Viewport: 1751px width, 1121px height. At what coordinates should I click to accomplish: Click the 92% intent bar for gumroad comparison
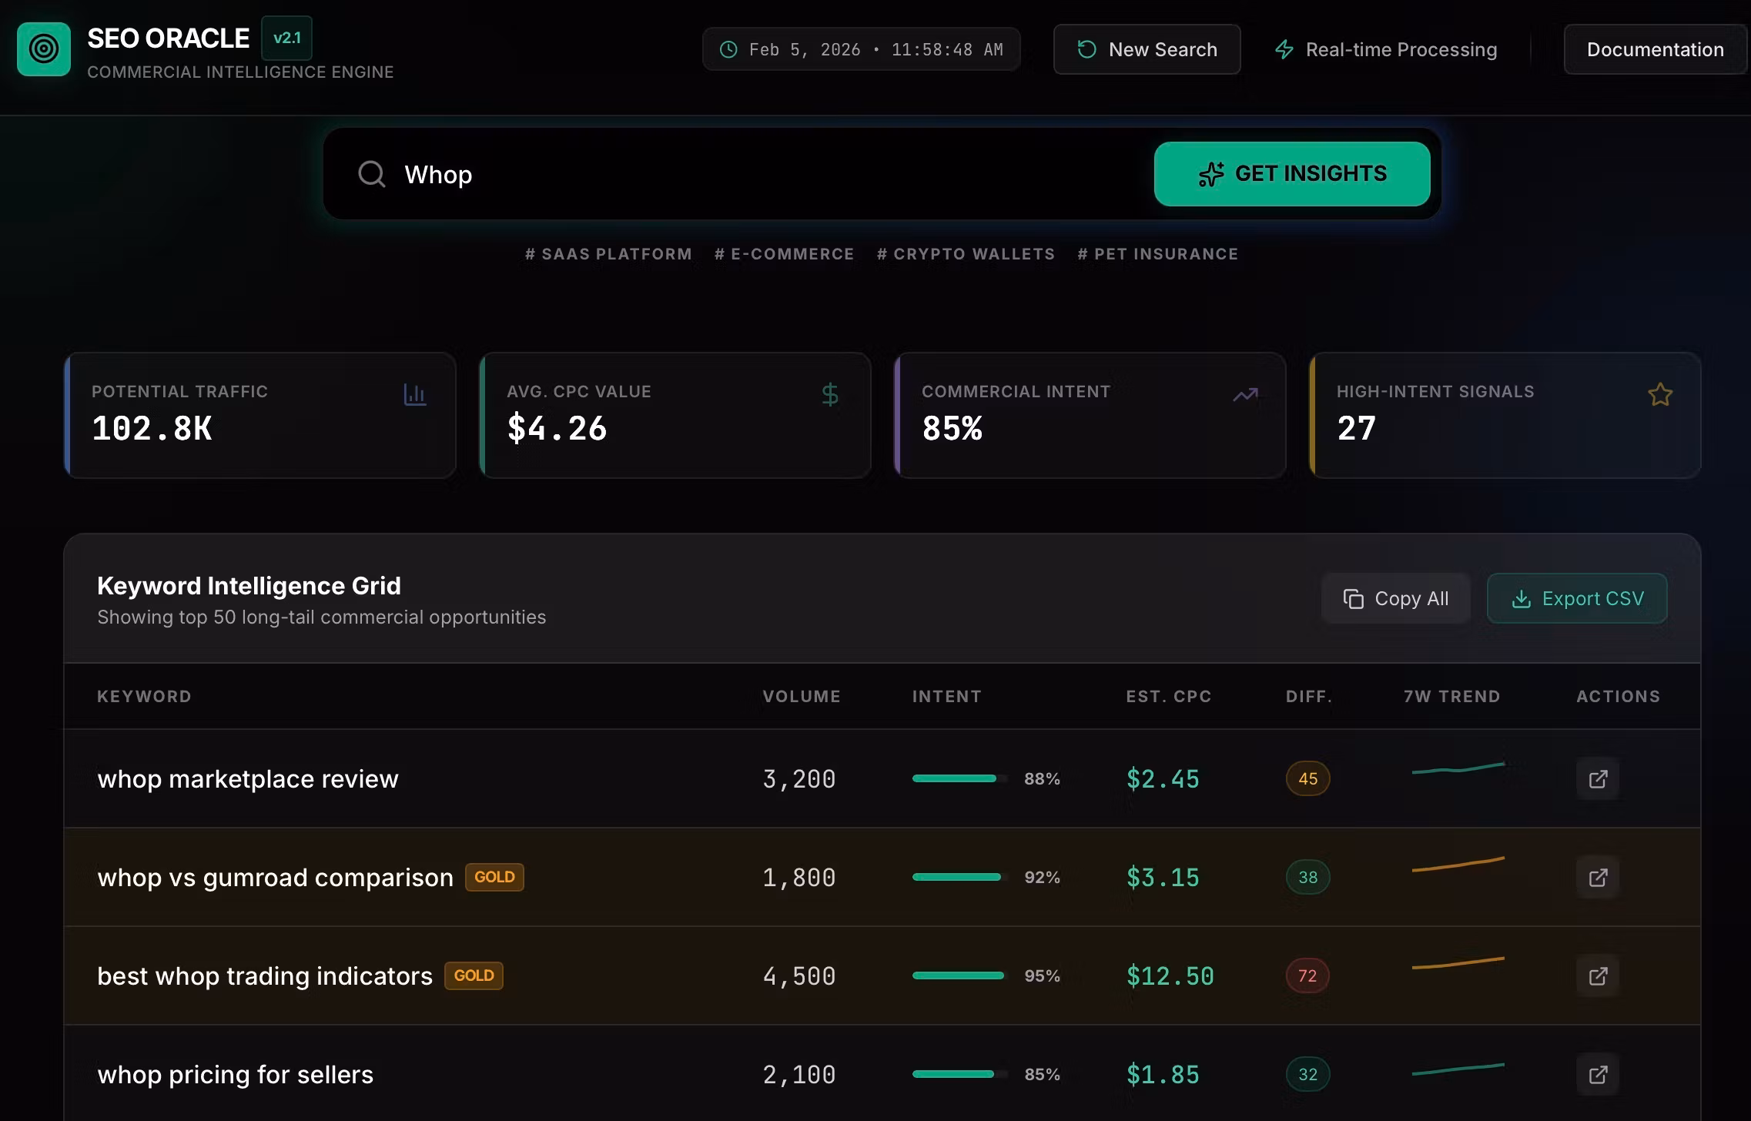(960, 877)
